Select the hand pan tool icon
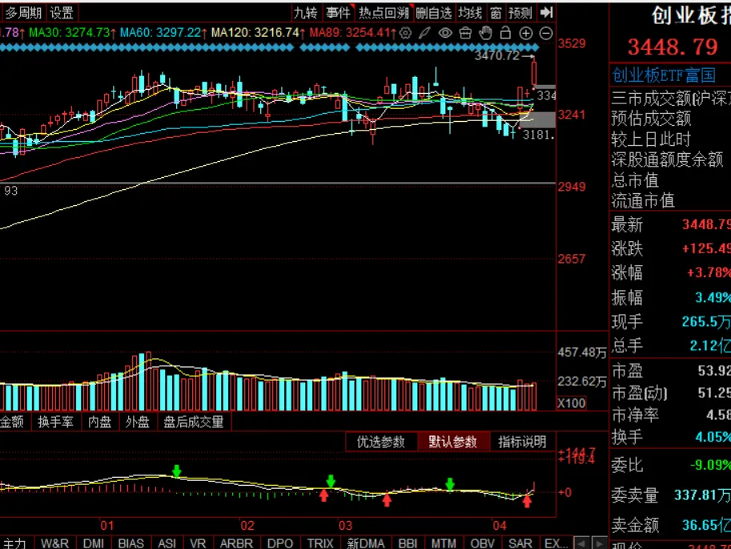Image resolution: width=731 pixels, height=549 pixels. click(486, 33)
